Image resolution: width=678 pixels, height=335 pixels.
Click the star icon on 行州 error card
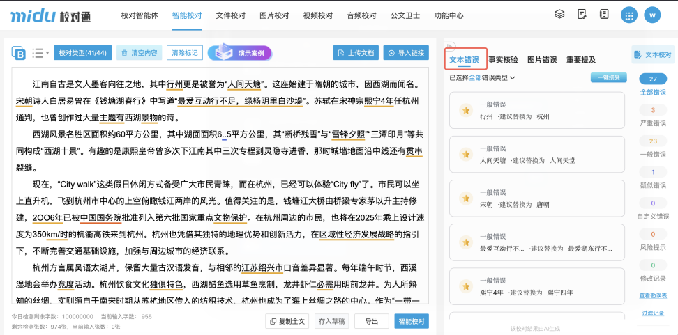(466, 111)
